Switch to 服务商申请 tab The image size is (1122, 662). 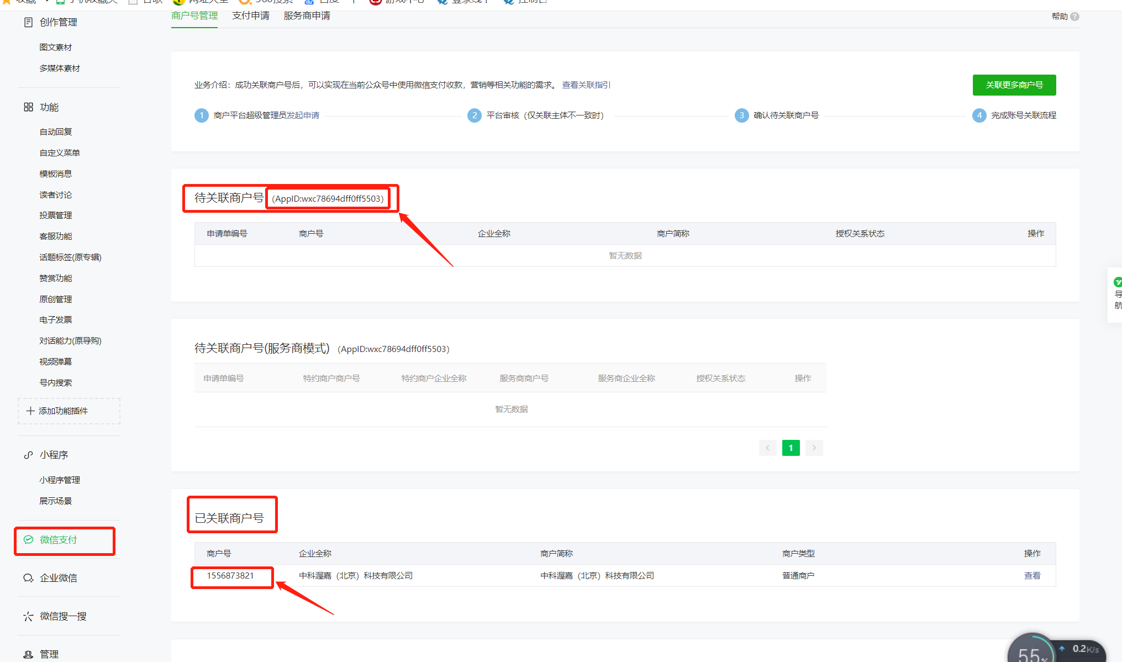307,15
